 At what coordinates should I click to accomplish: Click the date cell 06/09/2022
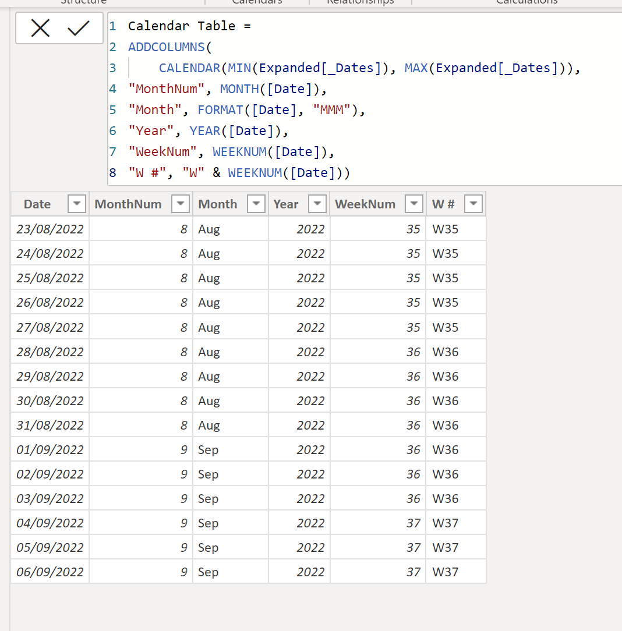pyautogui.click(x=50, y=572)
